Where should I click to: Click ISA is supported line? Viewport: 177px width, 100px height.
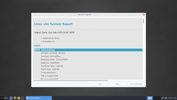pyautogui.click(x=49, y=76)
